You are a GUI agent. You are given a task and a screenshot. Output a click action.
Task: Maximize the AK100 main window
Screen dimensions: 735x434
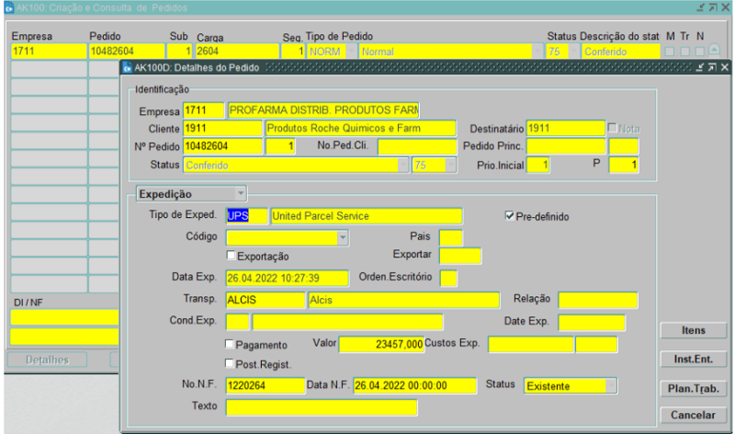pos(714,7)
